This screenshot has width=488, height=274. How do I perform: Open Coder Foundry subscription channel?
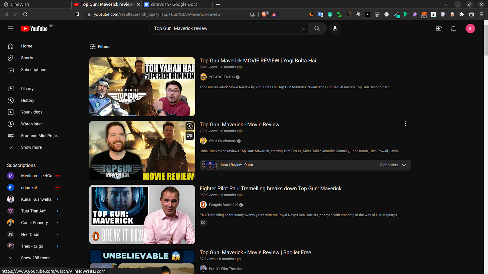(x=35, y=223)
